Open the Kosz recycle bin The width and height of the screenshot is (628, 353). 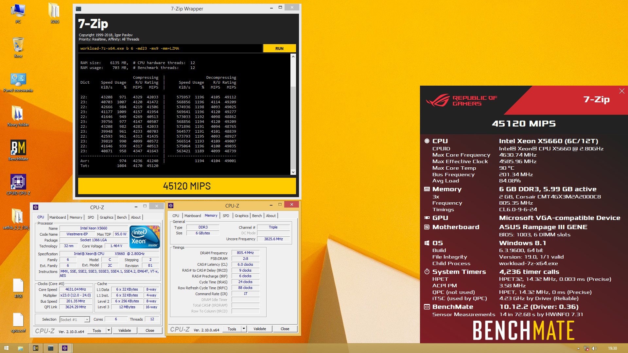(18, 47)
